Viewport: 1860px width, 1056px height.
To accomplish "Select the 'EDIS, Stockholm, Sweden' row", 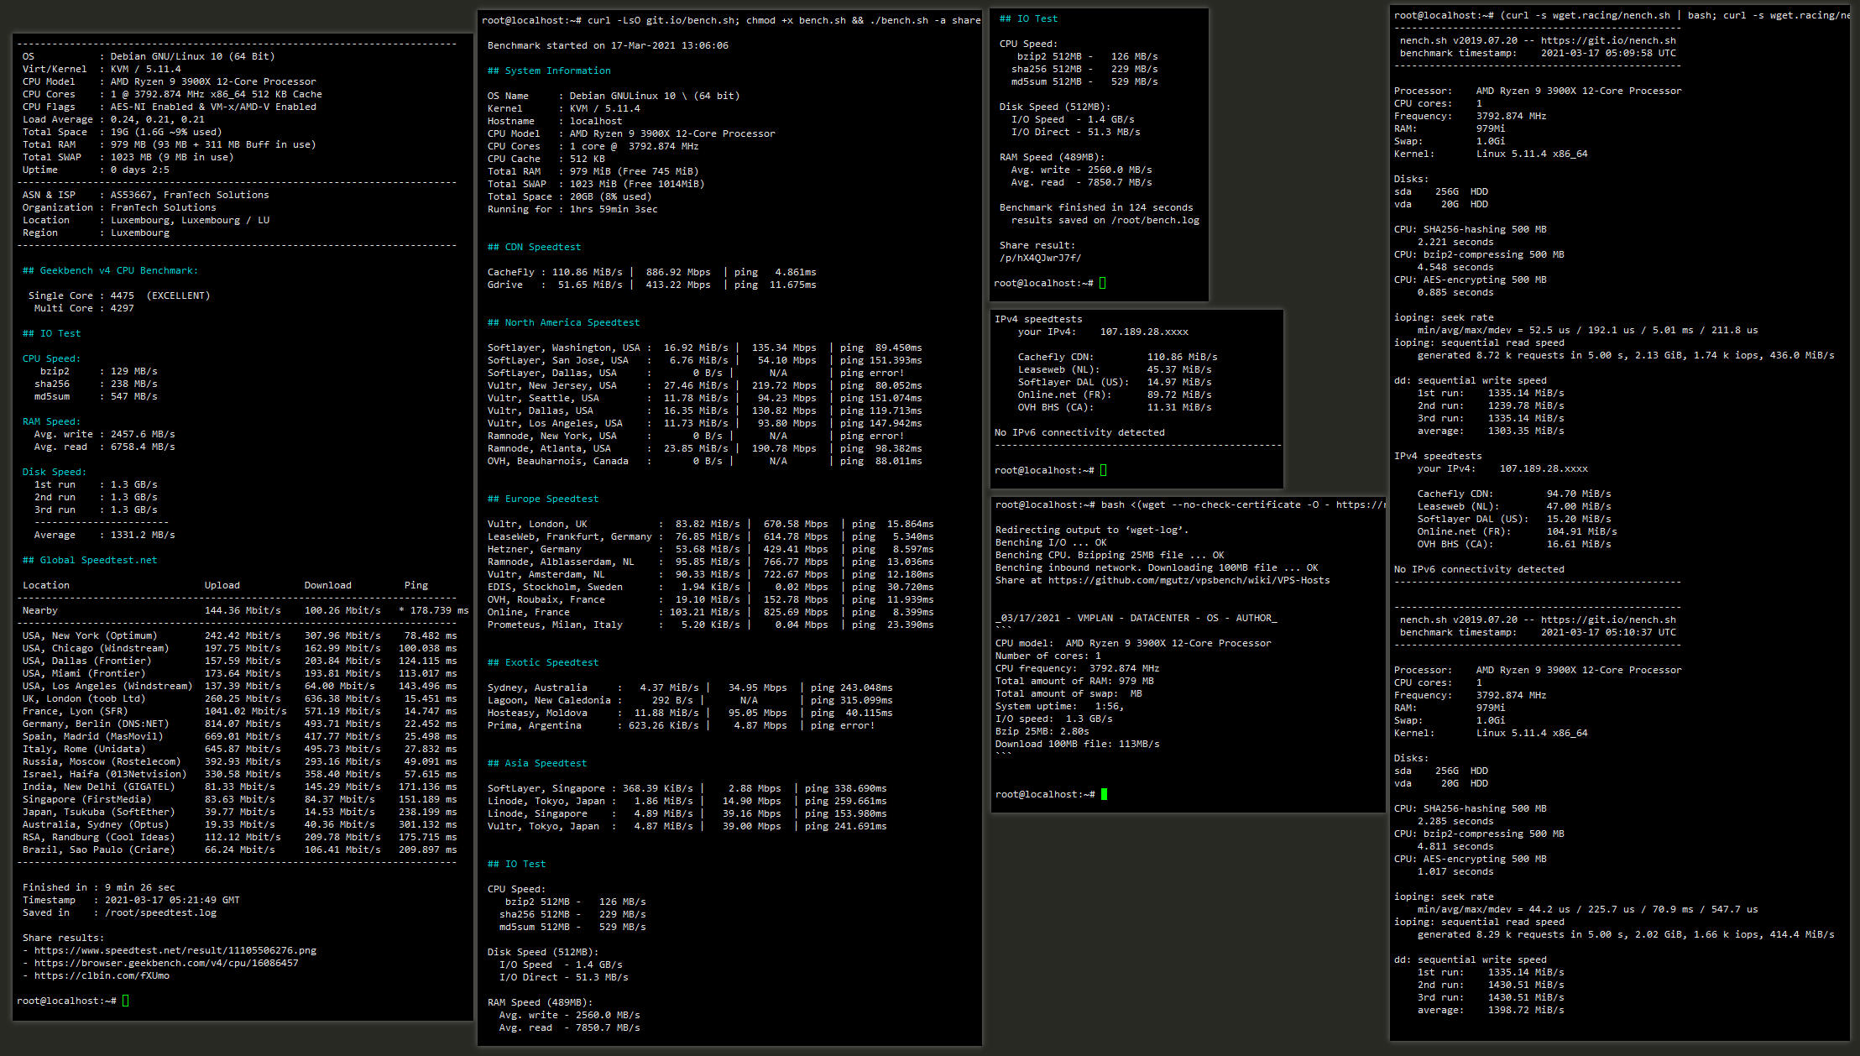I will click(x=711, y=587).
